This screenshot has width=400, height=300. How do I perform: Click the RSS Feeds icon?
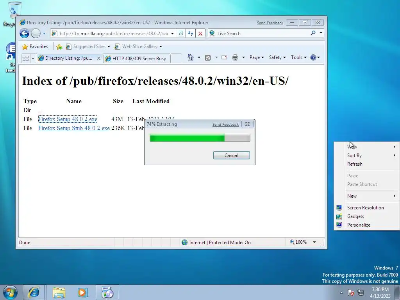[208, 58]
